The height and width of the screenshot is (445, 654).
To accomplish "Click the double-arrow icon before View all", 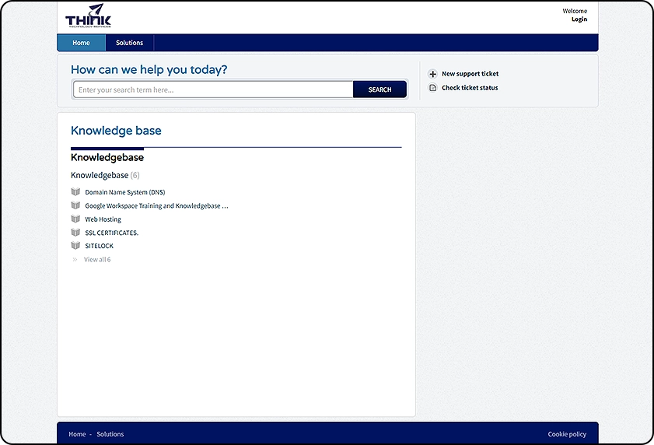I will [x=75, y=260].
